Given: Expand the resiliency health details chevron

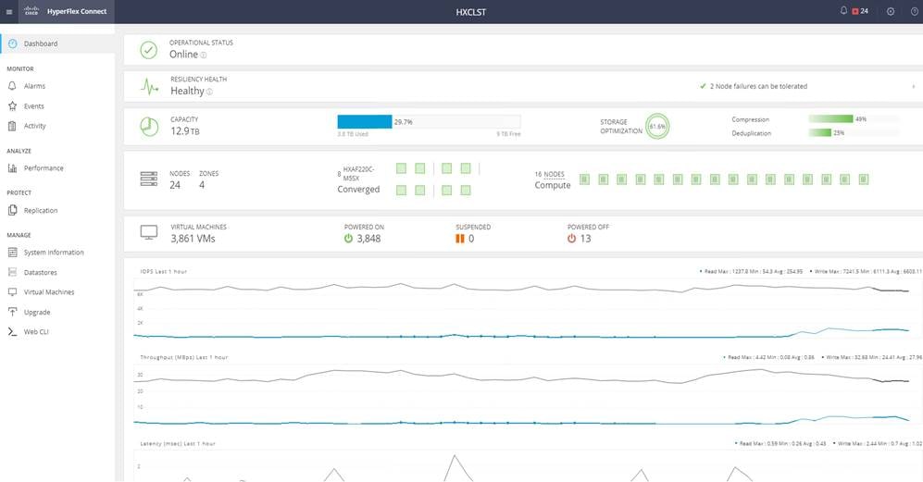Looking at the screenshot, I should pos(914,87).
